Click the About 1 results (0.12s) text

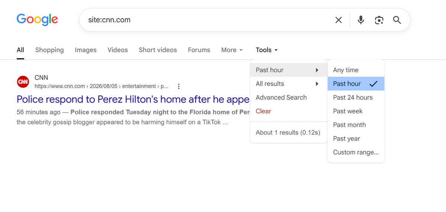(x=288, y=133)
